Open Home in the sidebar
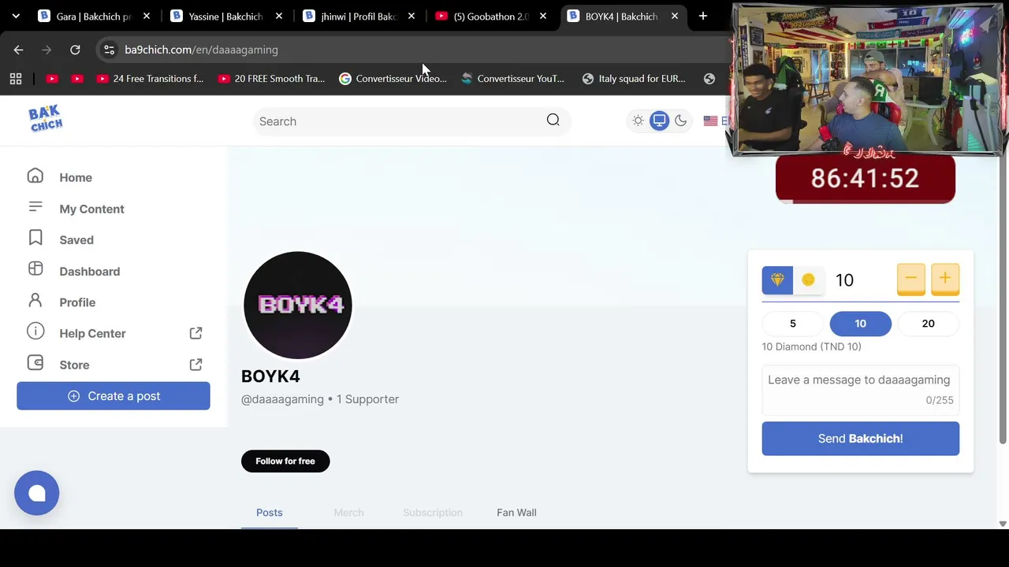Viewport: 1009px width, 567px height. [76, 177]
